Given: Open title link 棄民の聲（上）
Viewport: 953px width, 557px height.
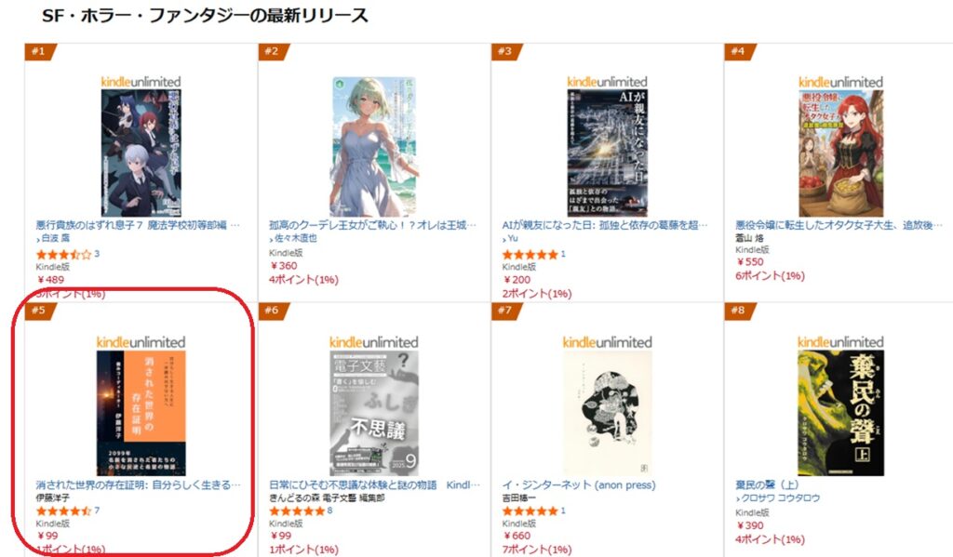Looking at the screenshot, I should click(767, 484).
